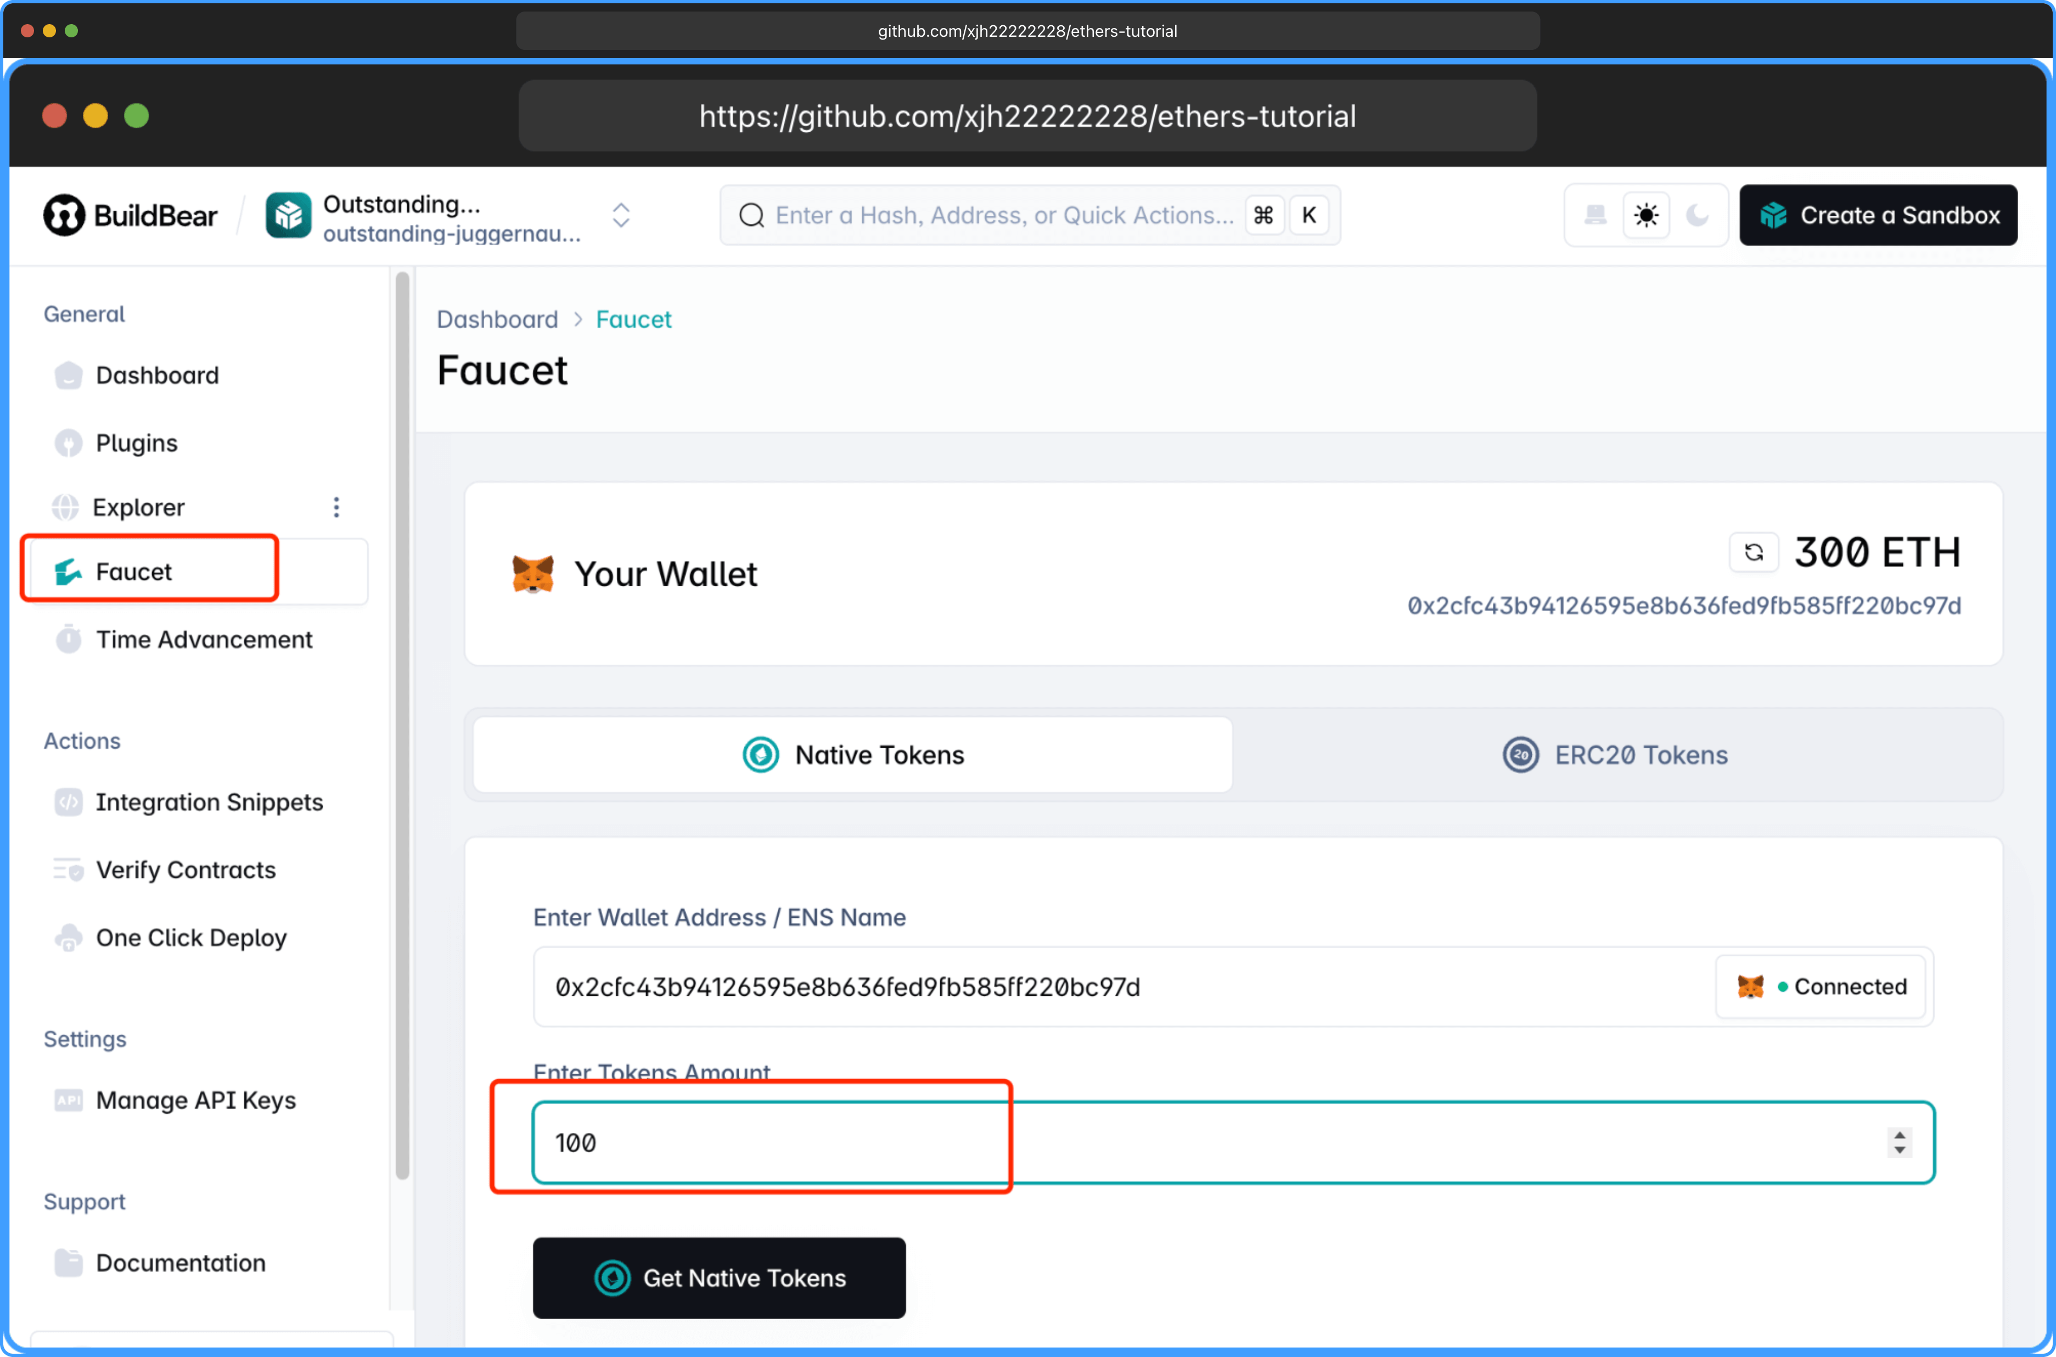Switch to light theme sun icon
The image size is (2056, 1357).
click(x=1646, y=216)
